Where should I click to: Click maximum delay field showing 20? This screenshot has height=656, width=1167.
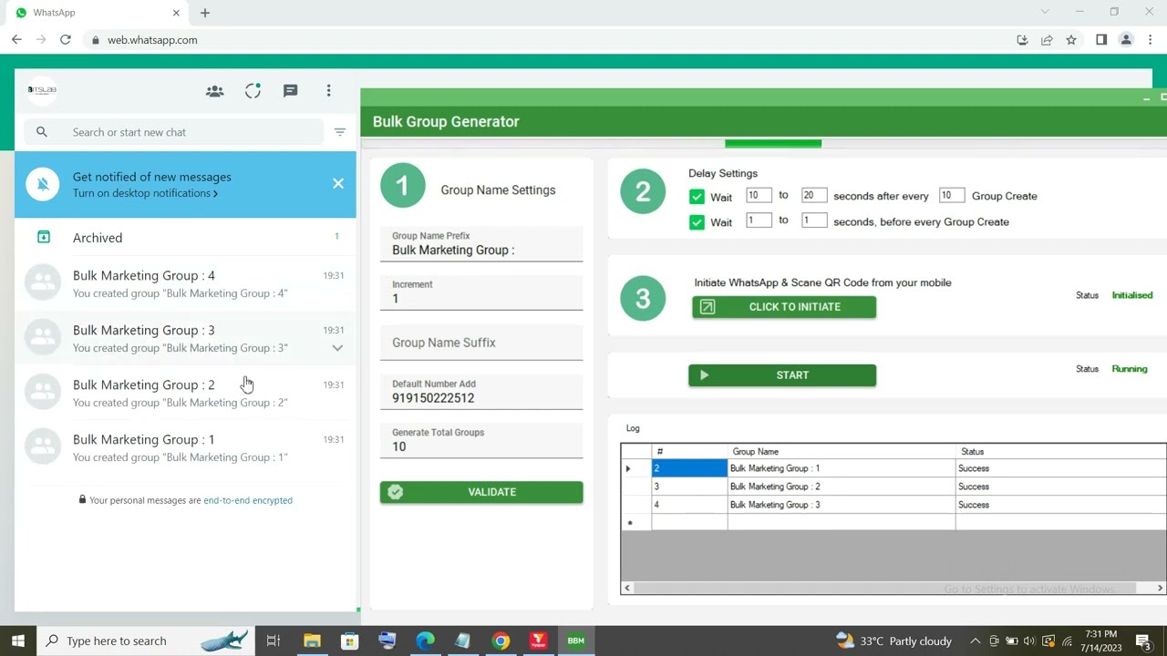pos(813,195)
